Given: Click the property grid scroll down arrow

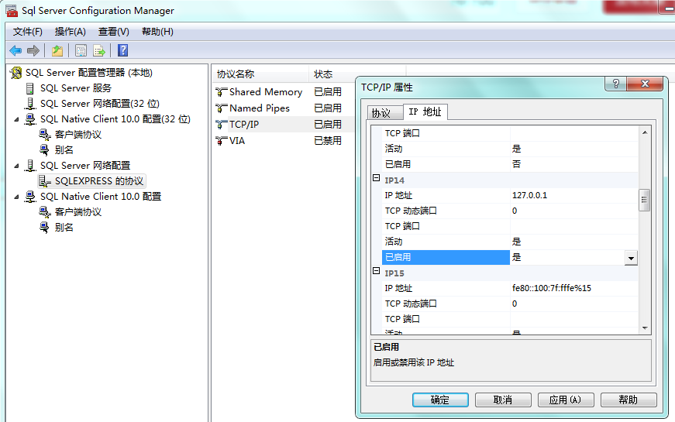Looking at the screenshot, I should pyautogui.click(x=645, y=328).
